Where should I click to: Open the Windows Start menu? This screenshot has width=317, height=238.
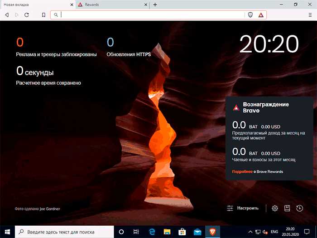click(x=8, y=232)
